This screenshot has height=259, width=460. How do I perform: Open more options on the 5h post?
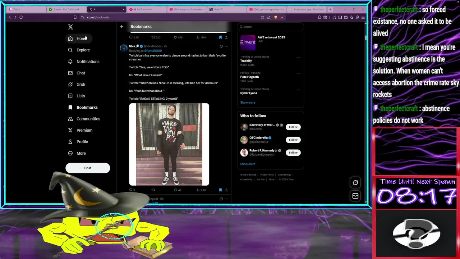226,199
